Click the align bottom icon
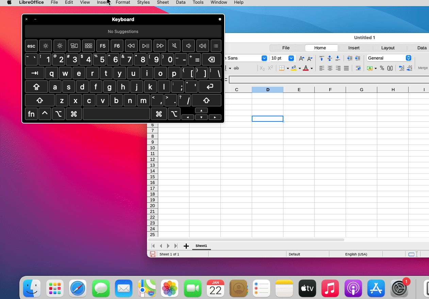 pyautogui.click(x=338, y=59)
